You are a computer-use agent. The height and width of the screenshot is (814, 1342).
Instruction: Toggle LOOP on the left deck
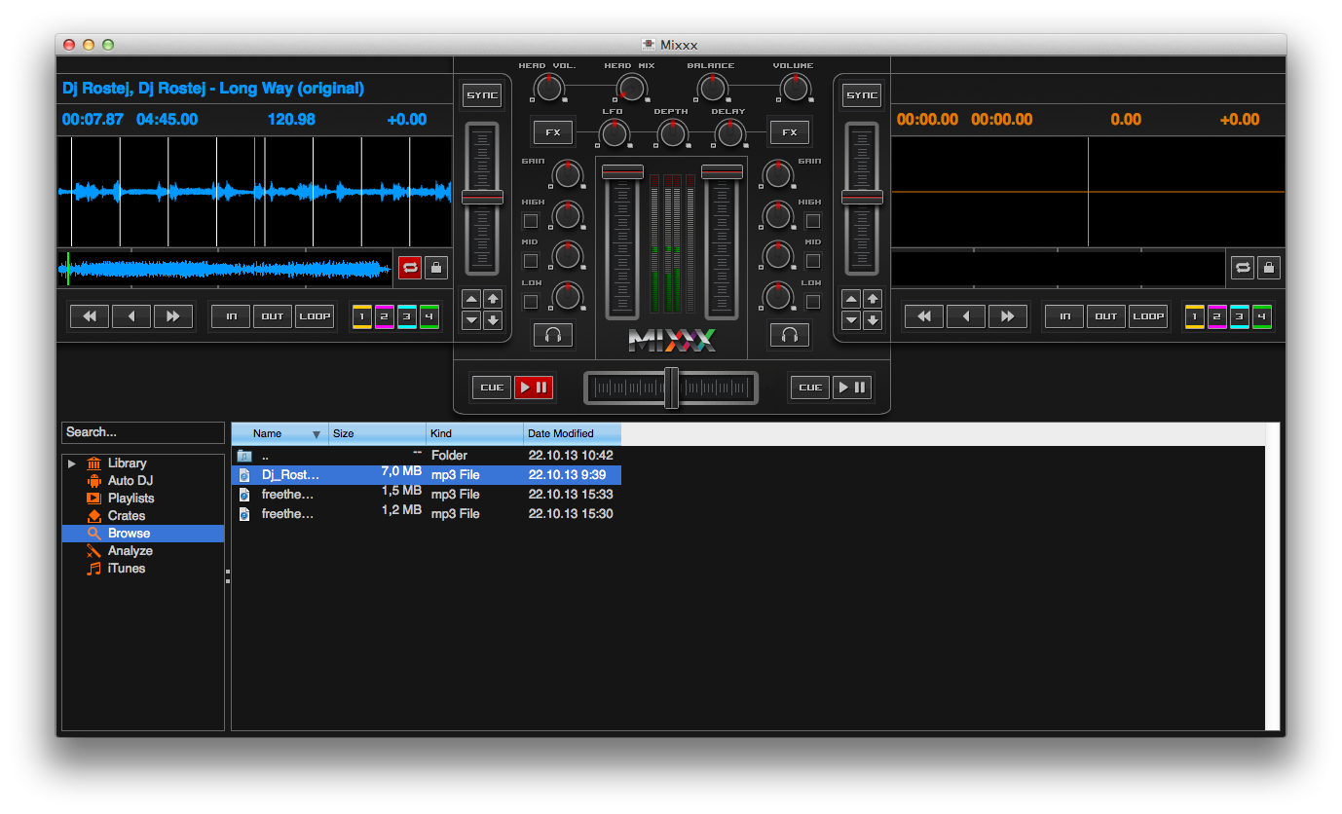[x=315, y=316]
